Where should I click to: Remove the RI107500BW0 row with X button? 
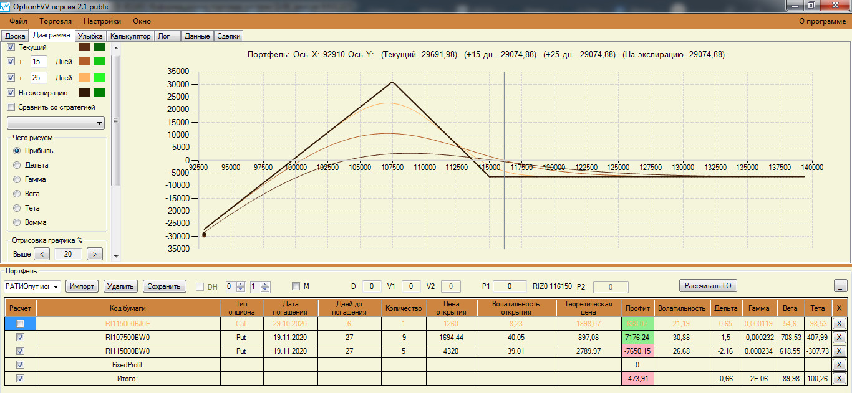point(839,337)
